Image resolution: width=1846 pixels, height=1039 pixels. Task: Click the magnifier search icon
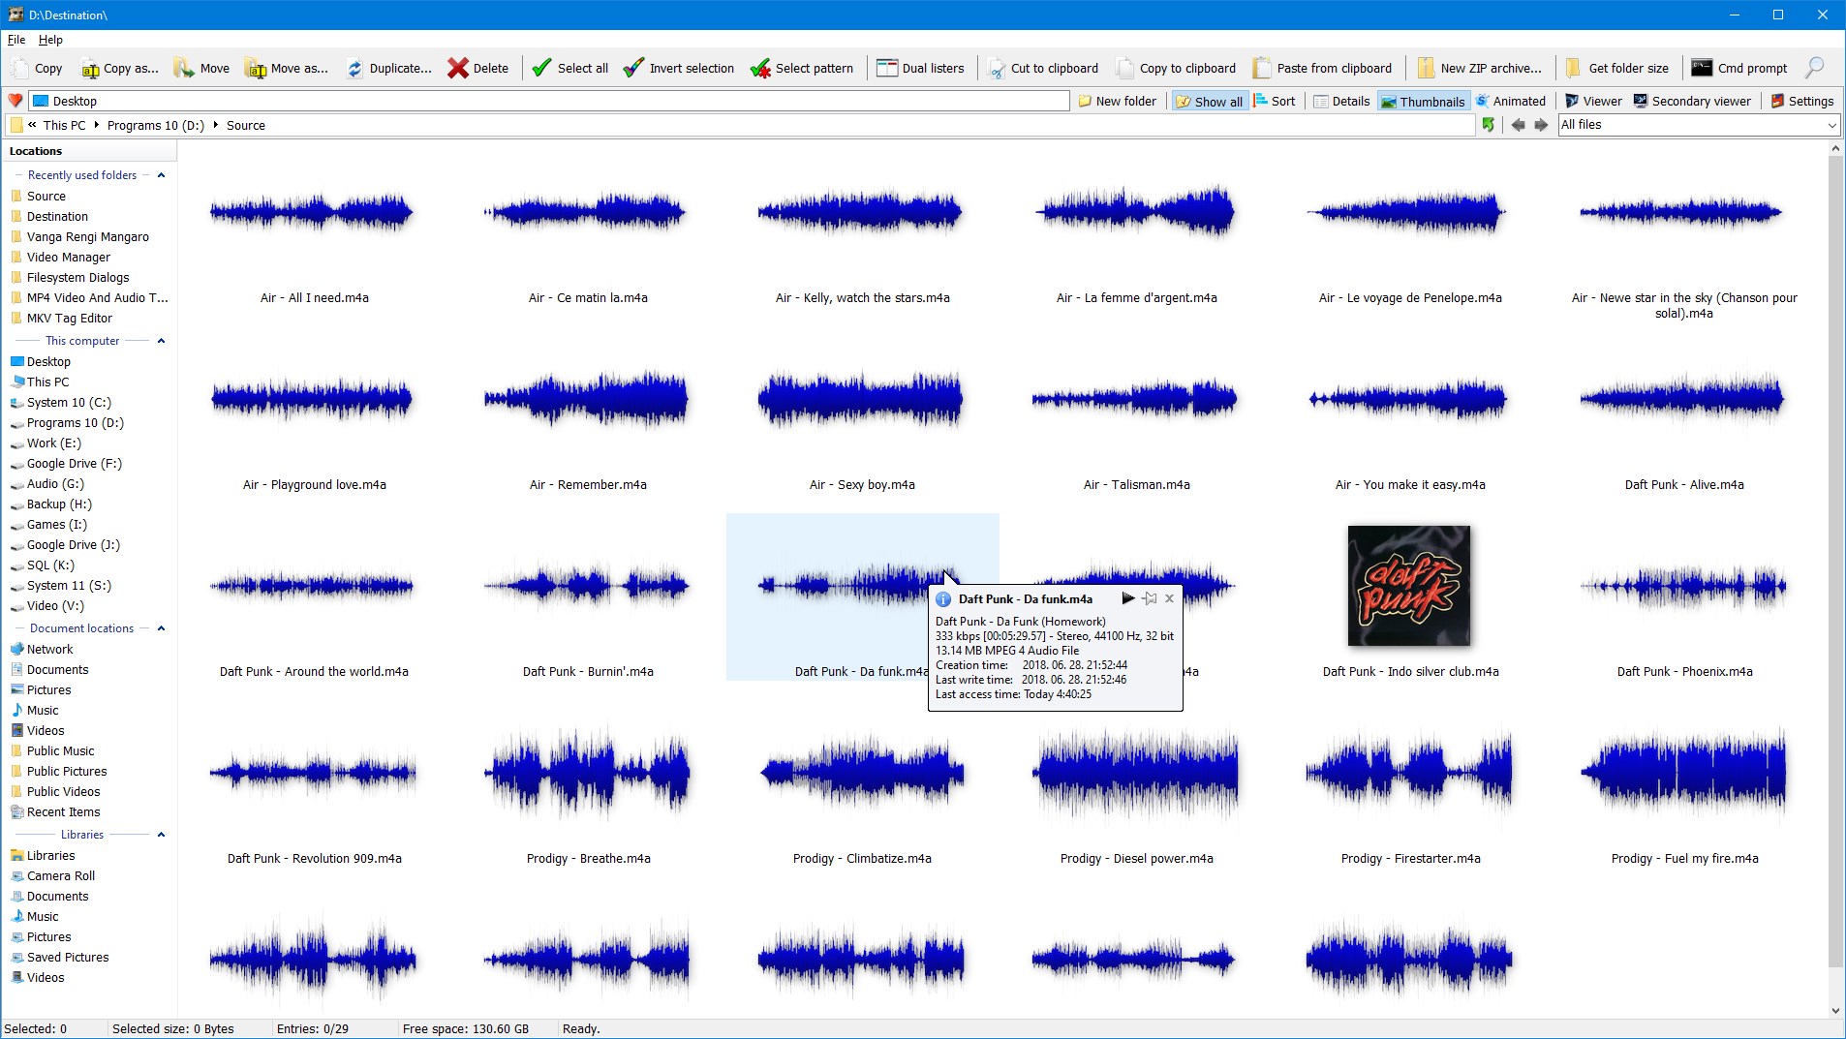coord(1815,68)
